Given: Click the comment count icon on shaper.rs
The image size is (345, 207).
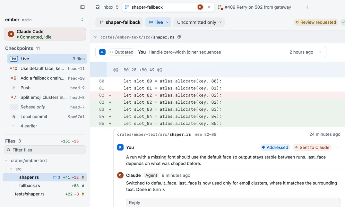Looking at the screenshot, I should (55, 177).
